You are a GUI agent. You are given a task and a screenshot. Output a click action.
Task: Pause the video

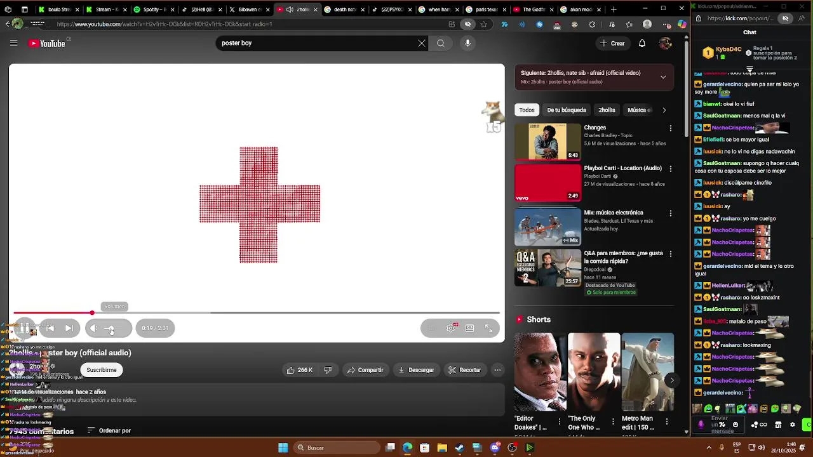[x=24, y=328]
